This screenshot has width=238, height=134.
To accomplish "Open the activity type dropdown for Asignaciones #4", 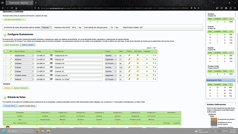I will [x=24, y=55].
